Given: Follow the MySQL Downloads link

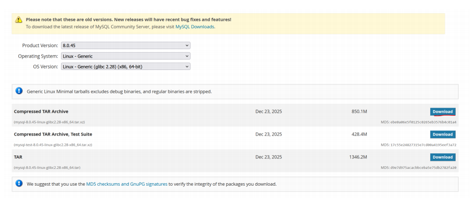Looking at the screenshot, I should click(195, 27).
